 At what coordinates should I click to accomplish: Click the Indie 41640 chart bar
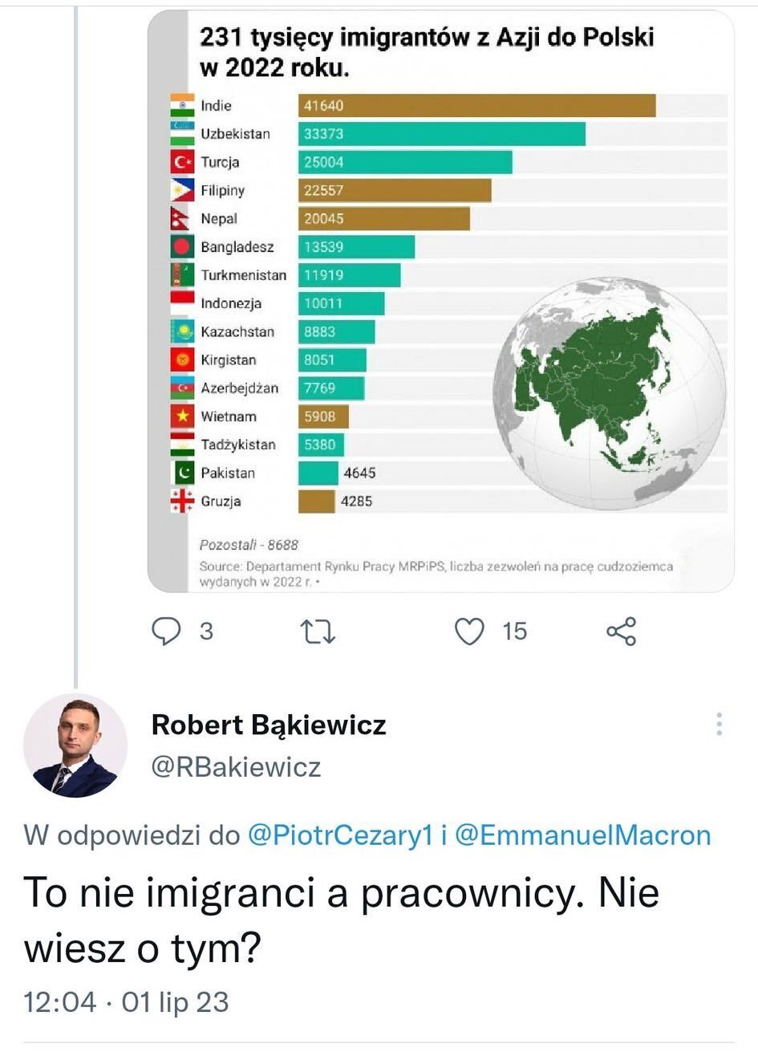pos(476,106)
